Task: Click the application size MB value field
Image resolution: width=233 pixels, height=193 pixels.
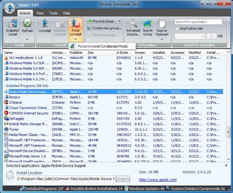Action: coord(211,36)
